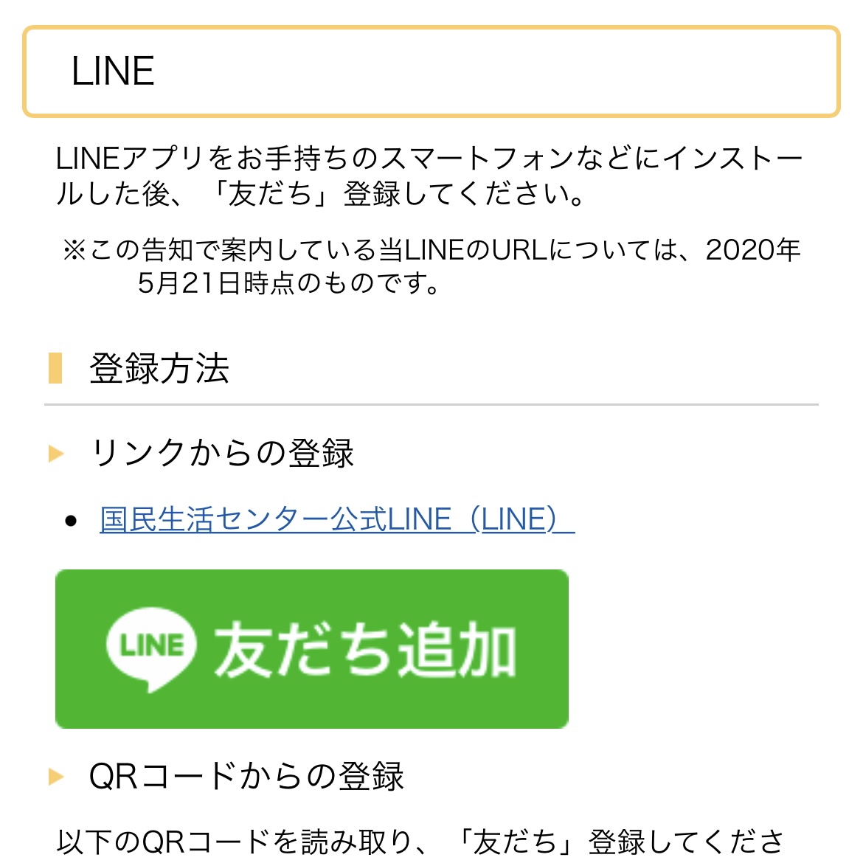Screen dimensions: 863x863
Task: Click the bullet point before the LINE link
Action: pyautogui.click(x=71, y=521)
